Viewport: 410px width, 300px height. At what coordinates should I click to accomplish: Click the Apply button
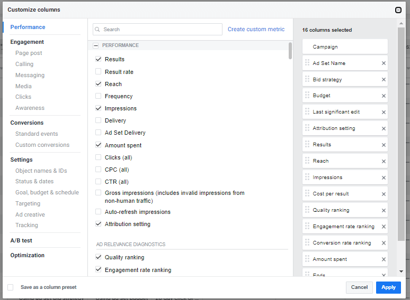click(x=388, y=287)
